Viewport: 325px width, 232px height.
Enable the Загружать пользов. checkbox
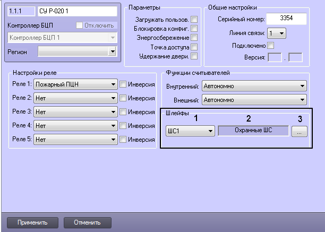[194, 19]
